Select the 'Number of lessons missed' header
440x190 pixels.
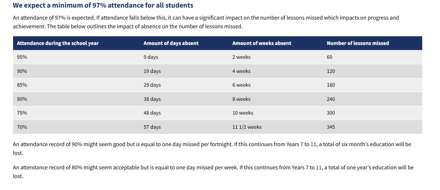pos(358,43)
